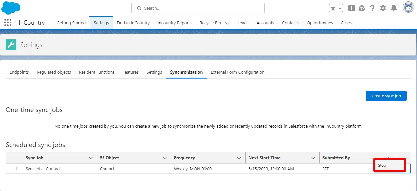
Task: Expand the Recycle Bin tab dropdown
Action: pos(227,23)
